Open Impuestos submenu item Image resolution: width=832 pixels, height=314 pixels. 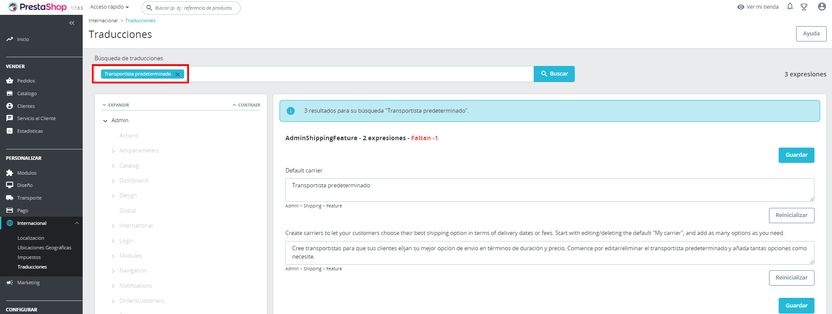[29, 257]
